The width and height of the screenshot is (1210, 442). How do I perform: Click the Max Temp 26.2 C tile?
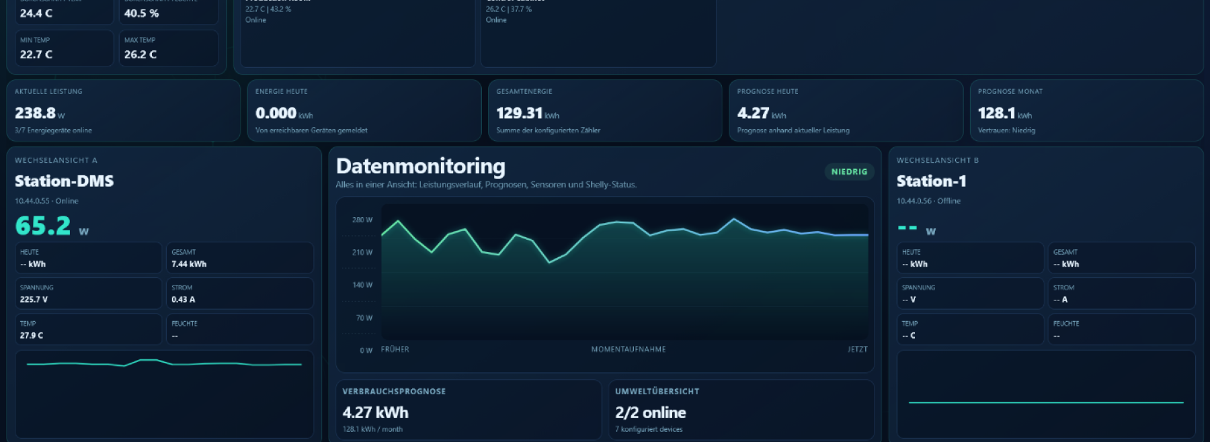pos(169,48)
